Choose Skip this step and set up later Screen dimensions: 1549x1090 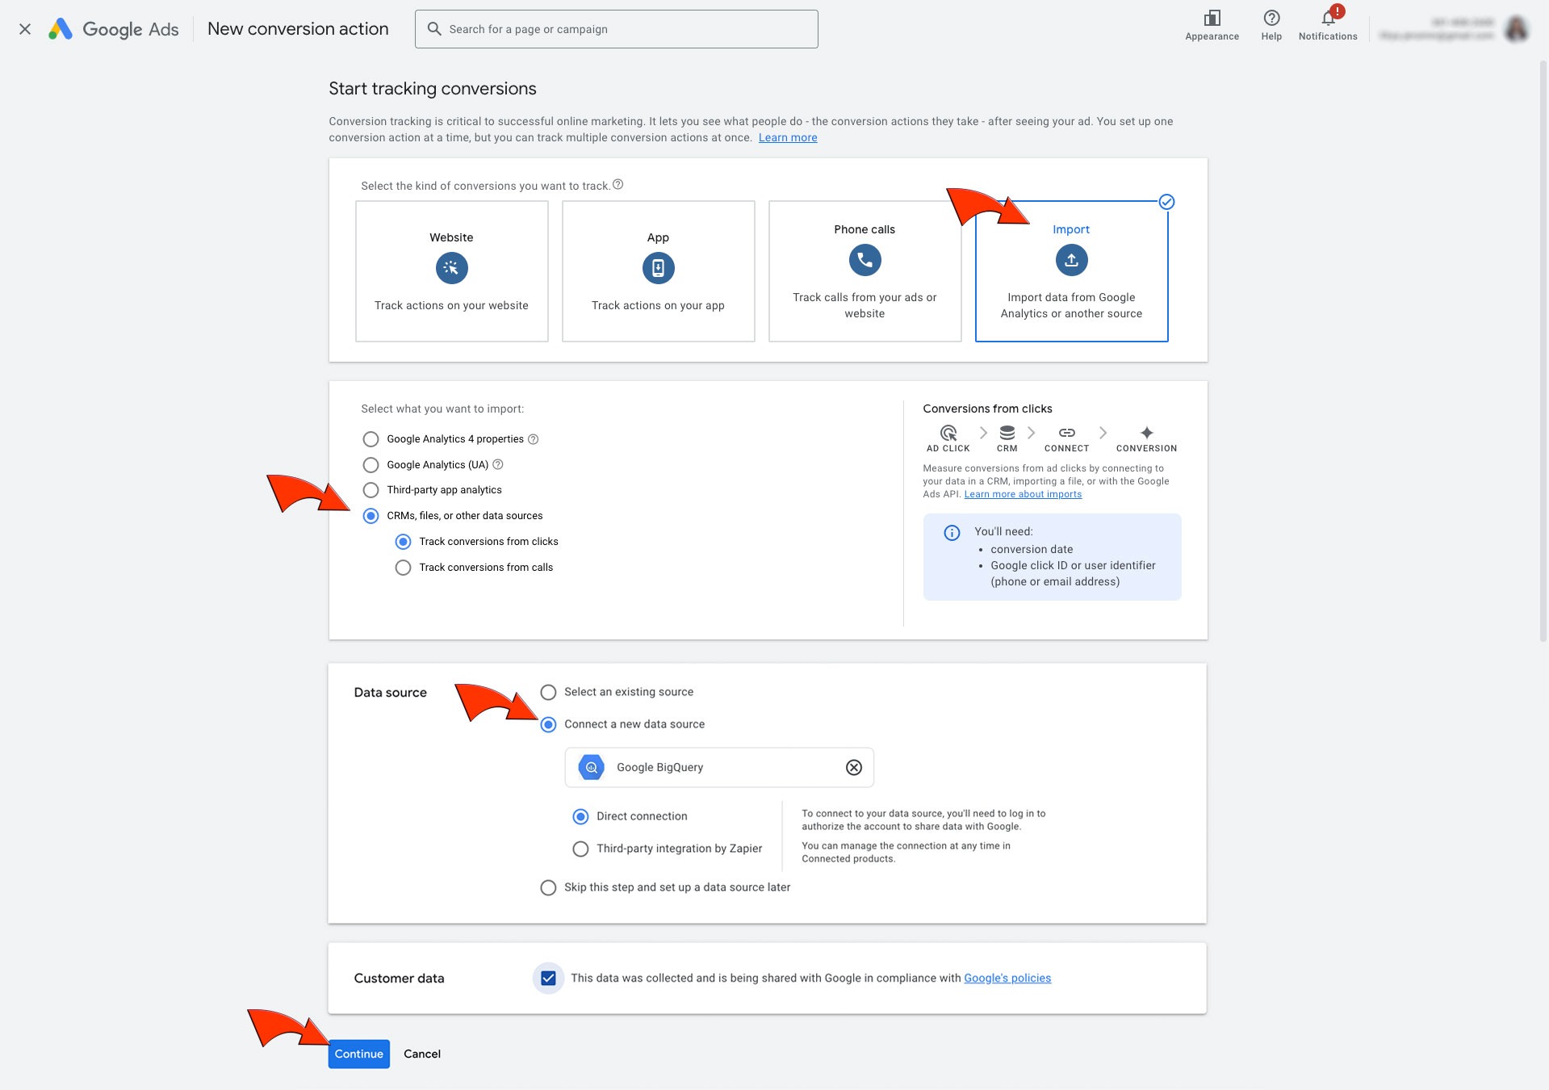coord(548,887)
